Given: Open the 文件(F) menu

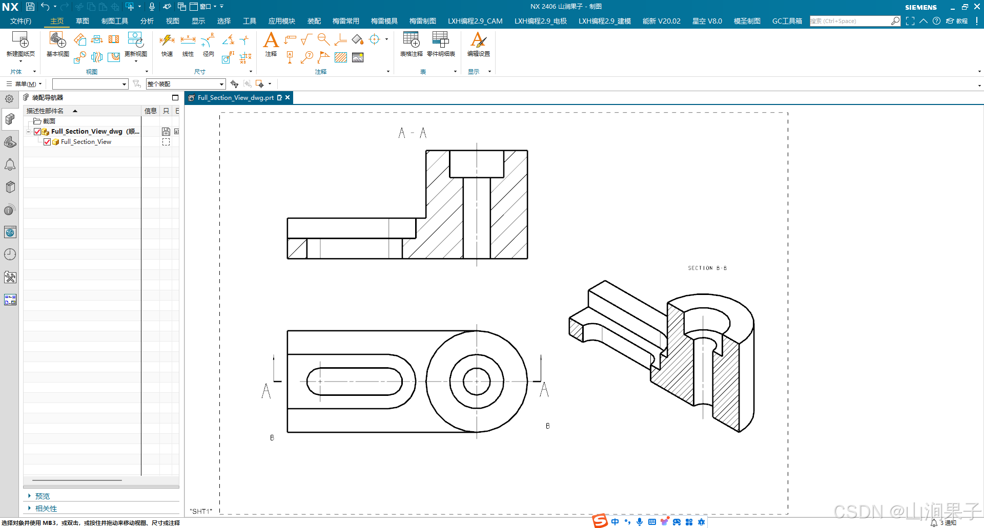Looking at the screenshot, I should (20, 21).
